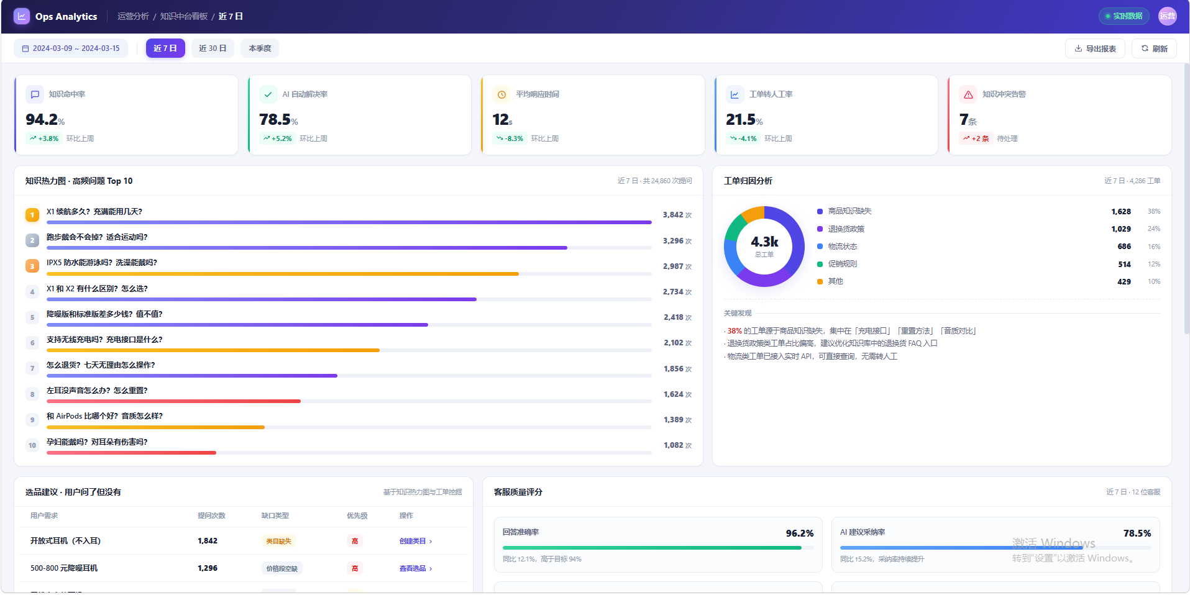This screenshot has height=595, width=1190.
Task: Click the AI 自动解决率 checkmark icon
Action: pos(268,94)
